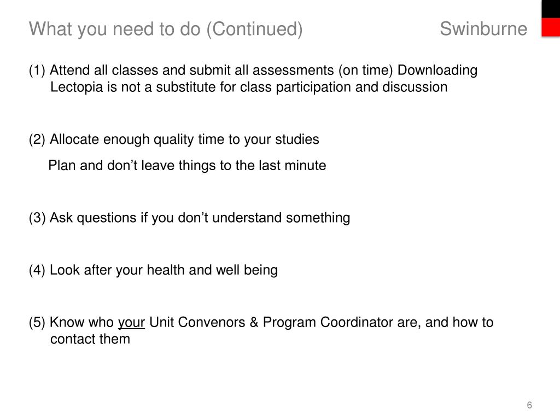
Task: Click the '(3)' list marker
Action: click(x=37, y=218)
